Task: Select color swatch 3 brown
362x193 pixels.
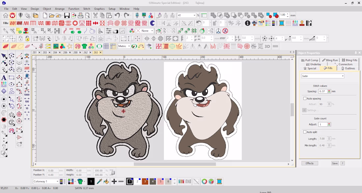Action: pos(145,181)
